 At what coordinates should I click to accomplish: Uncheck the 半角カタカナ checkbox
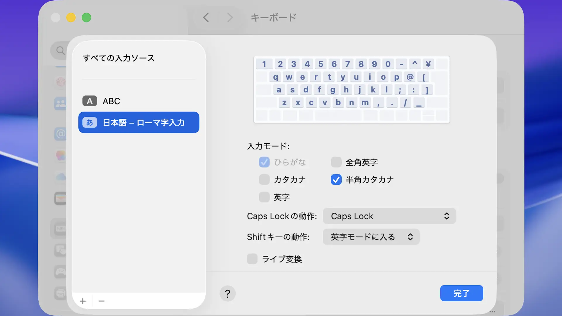[336, 179]
